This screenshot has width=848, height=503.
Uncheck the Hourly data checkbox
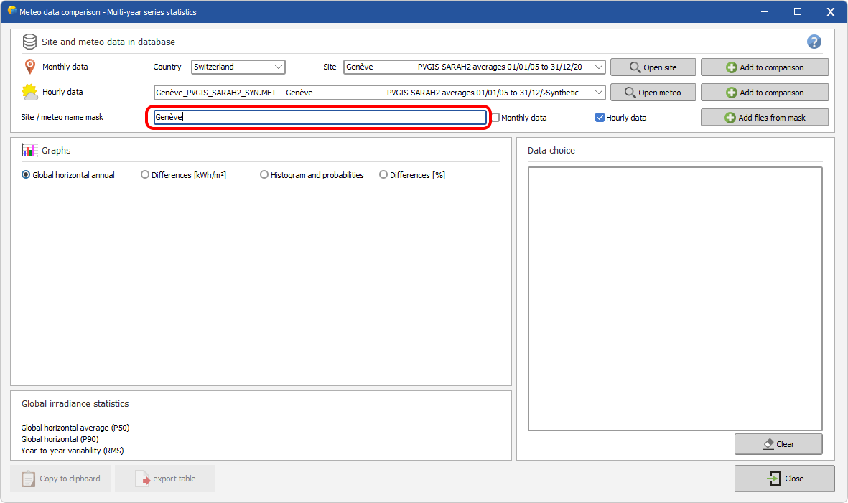coord(600,117)
